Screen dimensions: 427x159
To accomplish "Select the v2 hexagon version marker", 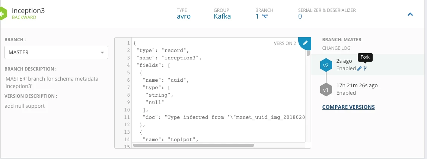I will click(326, 65).
